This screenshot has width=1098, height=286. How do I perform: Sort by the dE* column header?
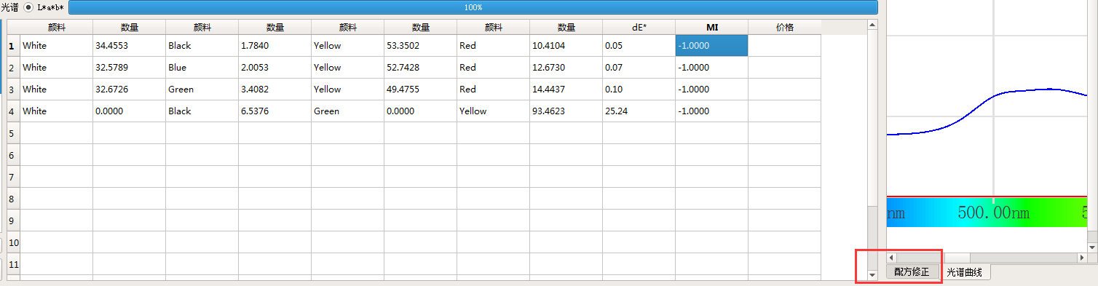point(639,28)
